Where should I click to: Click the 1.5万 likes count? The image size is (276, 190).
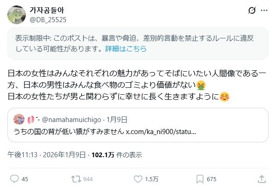coord(151,179)
